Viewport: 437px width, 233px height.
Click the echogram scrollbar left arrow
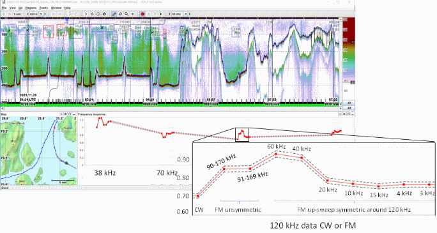[2, 109]
